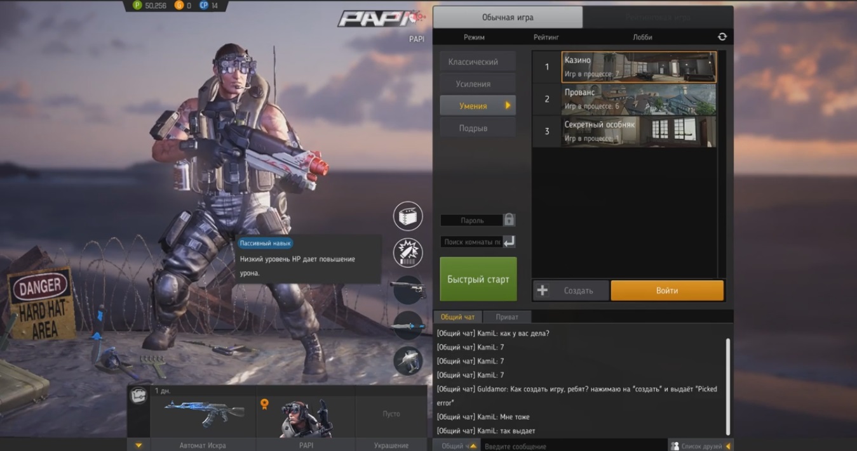The height and width of the screenshot is (451, 857).
Task: Click the Создать room button
Action: point(571,291)
